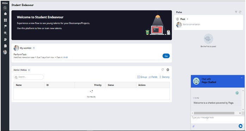Open the documents icon in sidebar
This screenshot has width=246, height=131.
pos(5,46)
